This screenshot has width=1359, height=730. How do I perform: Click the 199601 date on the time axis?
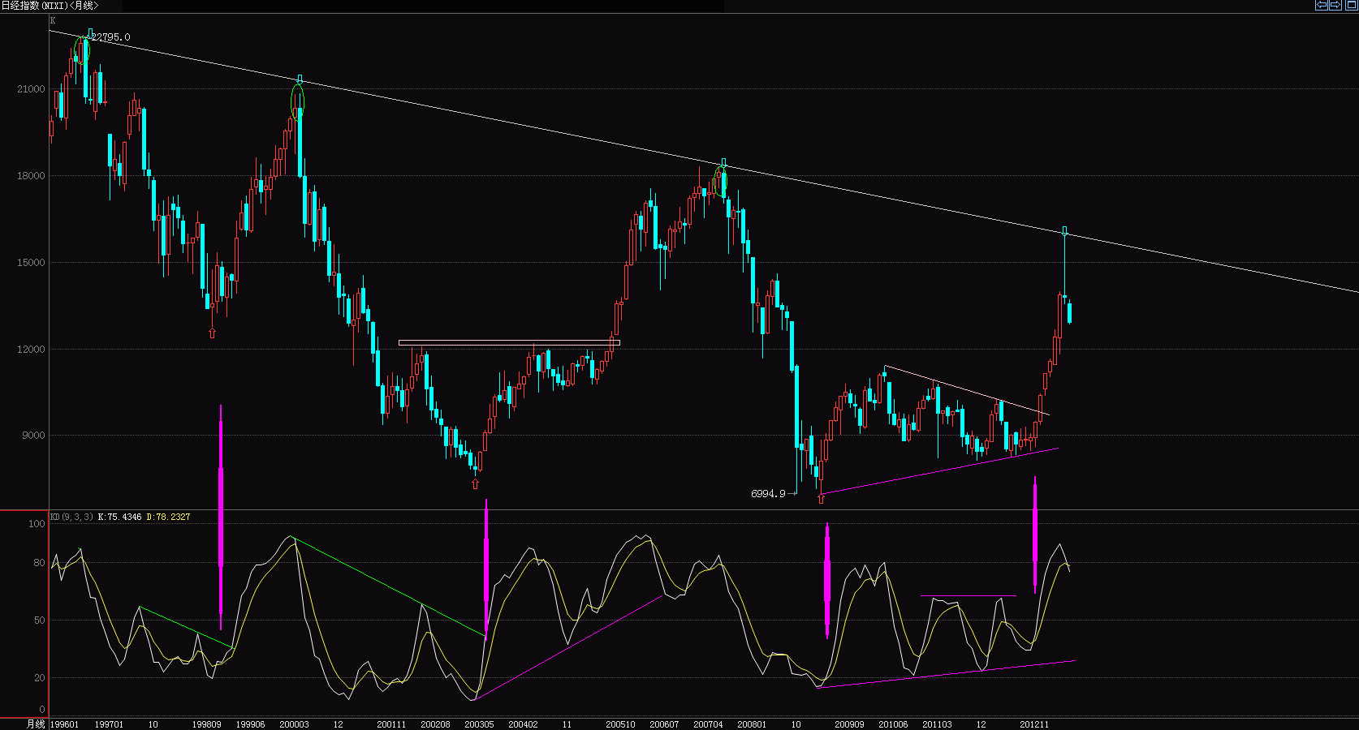click(65, 724)
